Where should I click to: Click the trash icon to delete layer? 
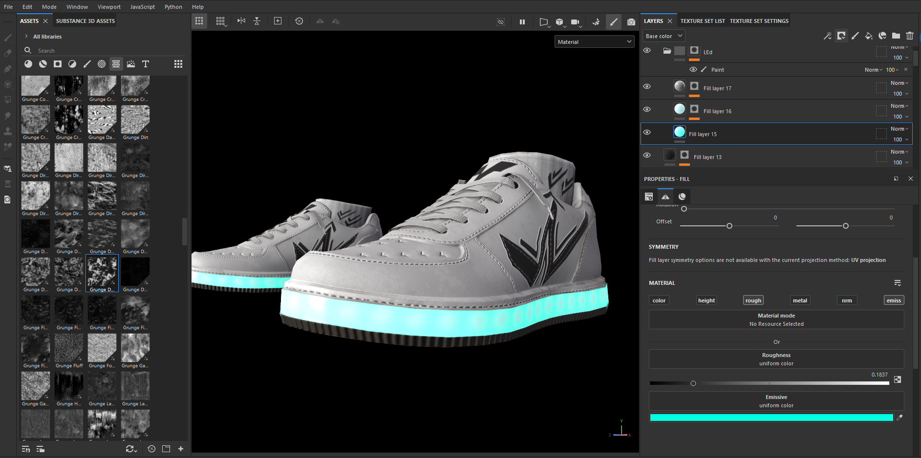(909, 36)
